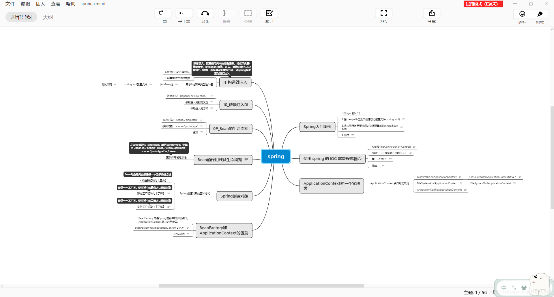The height and width of the screenshot is (297, 554).
Task: Open note icon beside AnnotationConfigApplicationContext:
Action: 465,189
